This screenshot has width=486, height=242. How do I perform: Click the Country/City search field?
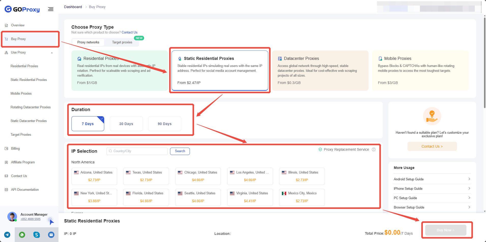click(x=137, y=151)
